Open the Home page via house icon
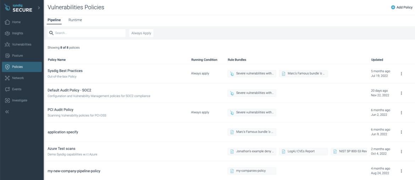Screen dimensions: 415x180 7,22
